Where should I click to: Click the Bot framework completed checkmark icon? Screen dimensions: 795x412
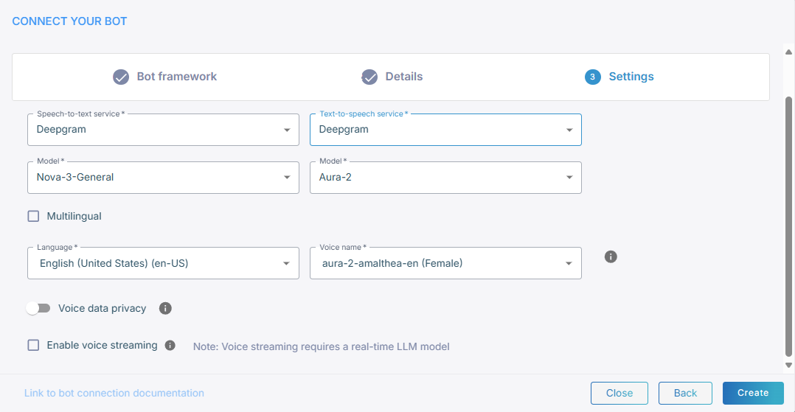[121, 77]
